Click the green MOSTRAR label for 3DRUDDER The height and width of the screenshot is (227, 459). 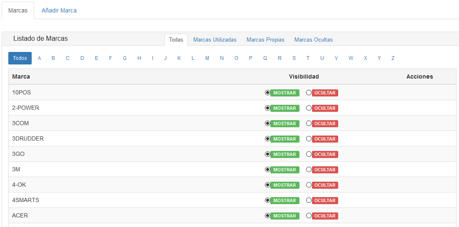(284, 139)
